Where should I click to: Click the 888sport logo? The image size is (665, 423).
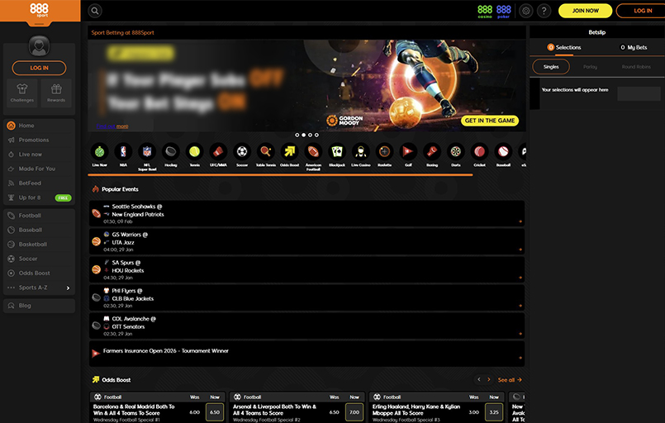[39, 10]
